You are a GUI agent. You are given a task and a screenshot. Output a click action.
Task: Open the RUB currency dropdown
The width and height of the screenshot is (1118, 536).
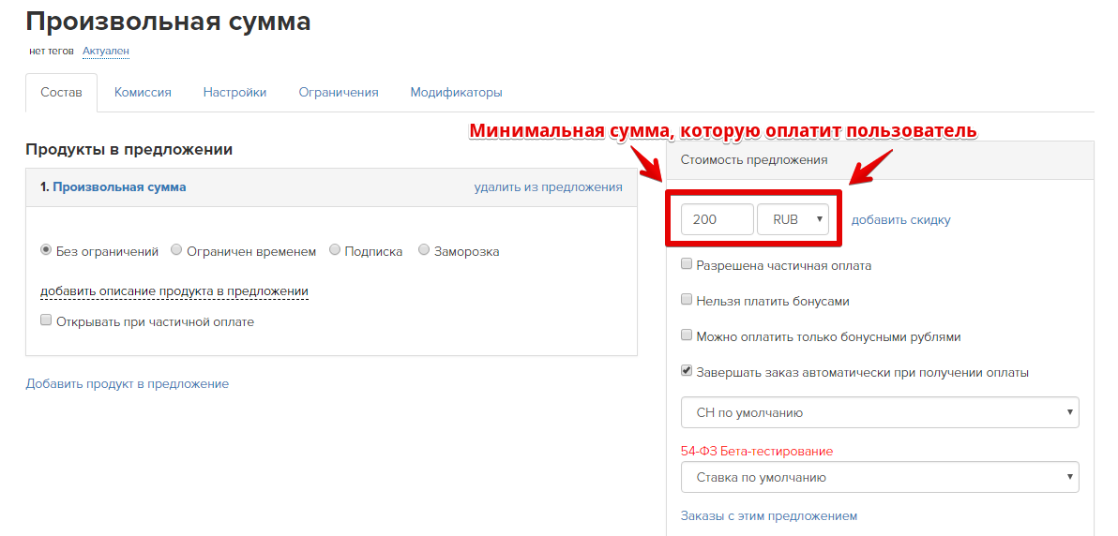tap(793, 219)
